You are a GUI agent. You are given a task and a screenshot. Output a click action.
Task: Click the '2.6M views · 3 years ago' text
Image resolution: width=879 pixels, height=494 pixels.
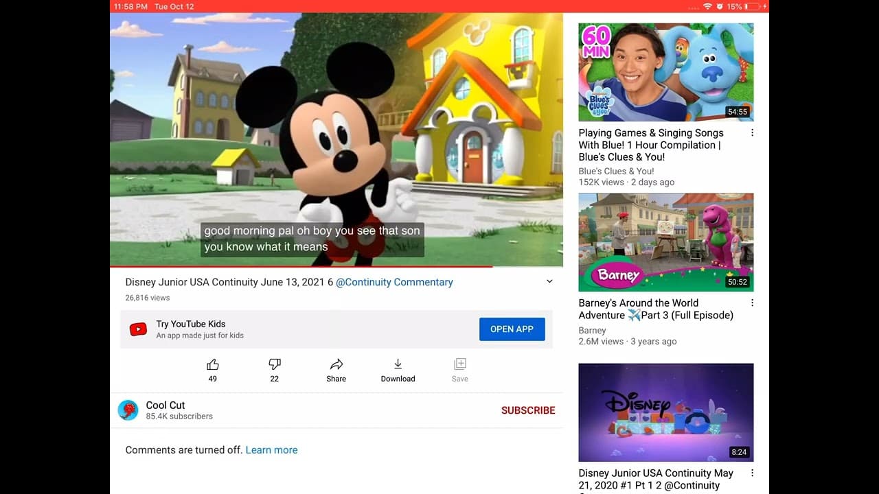628,342
